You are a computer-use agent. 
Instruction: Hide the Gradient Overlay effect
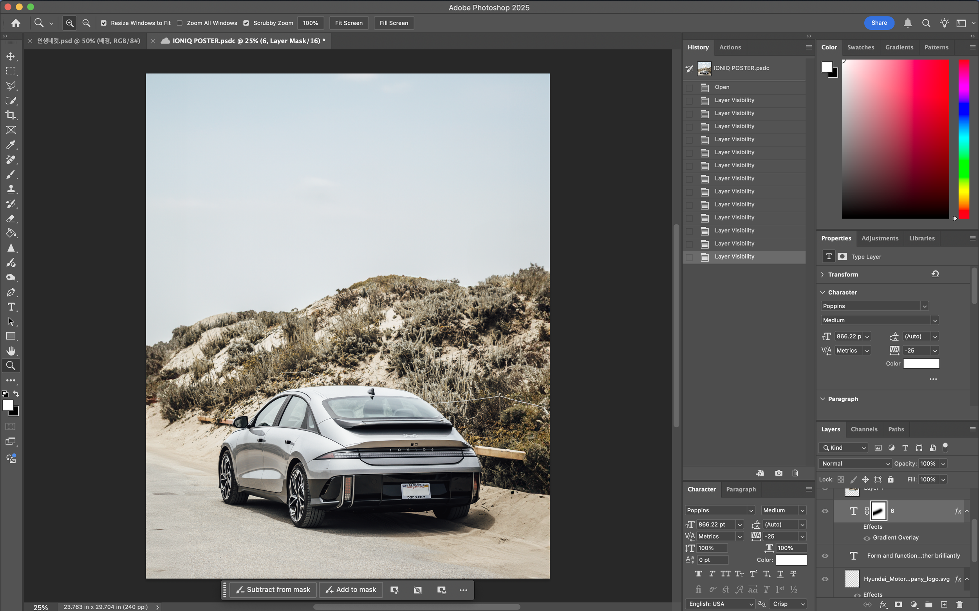[867, 538]
